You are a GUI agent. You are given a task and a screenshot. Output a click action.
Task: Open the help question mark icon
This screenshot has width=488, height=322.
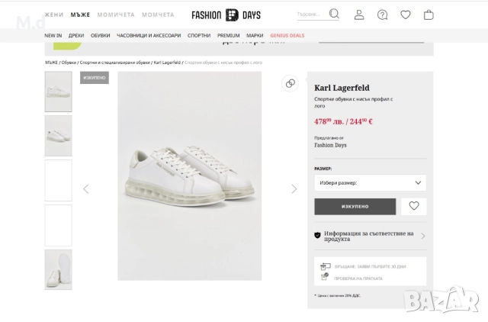point(382,14)
